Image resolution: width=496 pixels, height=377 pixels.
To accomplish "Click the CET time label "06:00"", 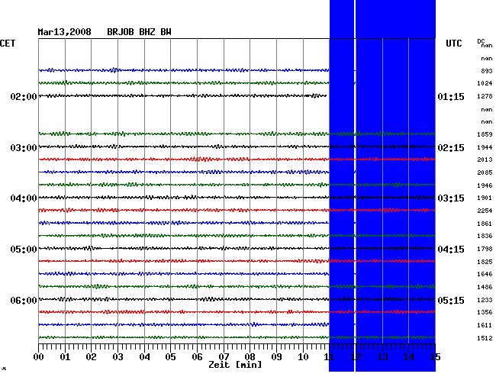I will tap(24, 300).
